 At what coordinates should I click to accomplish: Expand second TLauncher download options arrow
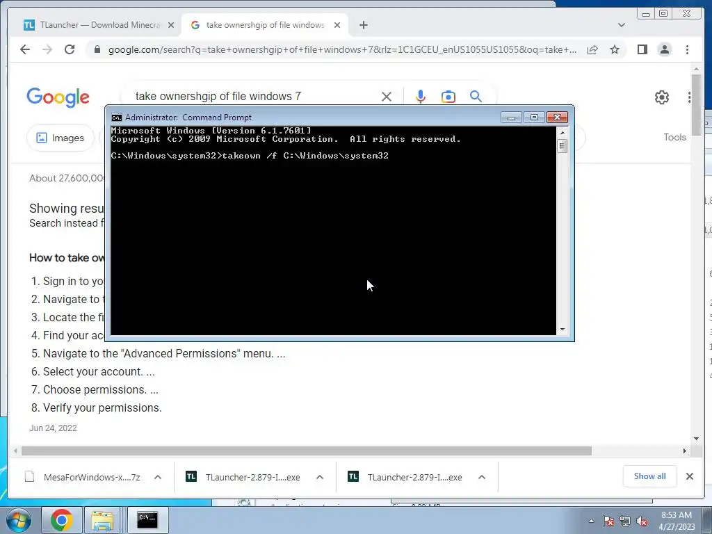482,477
